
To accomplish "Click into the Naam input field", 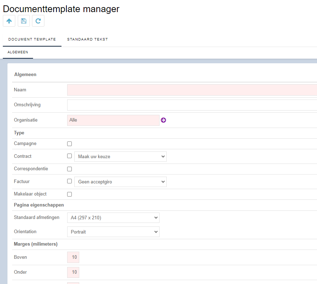I will coord(192,90).
